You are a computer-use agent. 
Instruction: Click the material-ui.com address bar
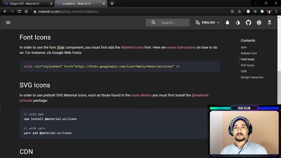pos(68,12)
